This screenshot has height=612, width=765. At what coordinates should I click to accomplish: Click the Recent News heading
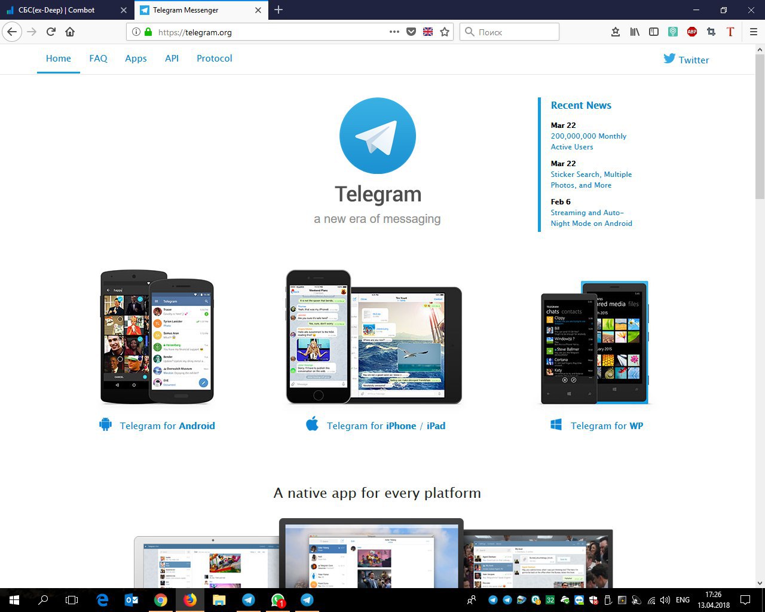coord(581,105)
